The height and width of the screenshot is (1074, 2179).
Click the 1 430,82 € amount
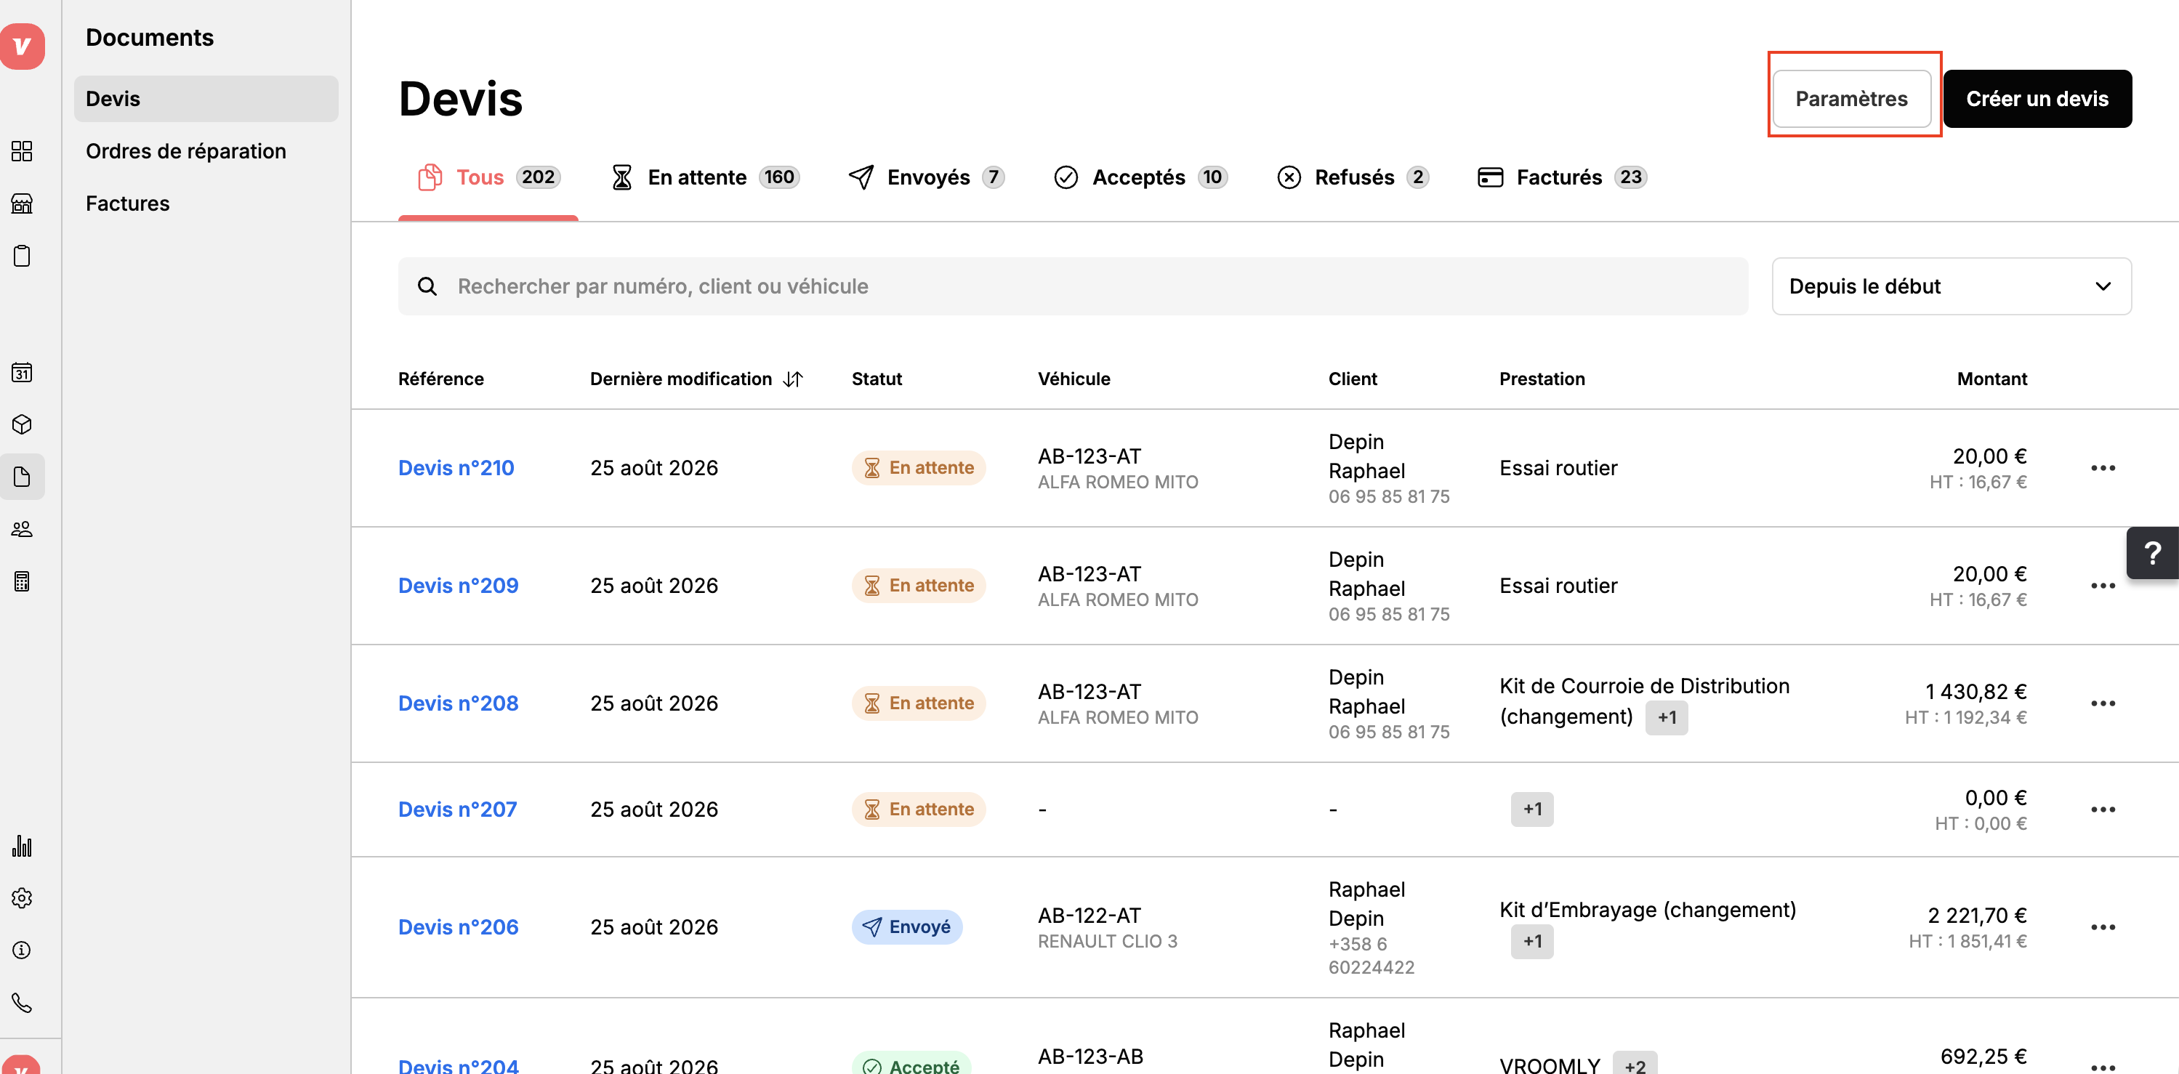point(1976,692)
